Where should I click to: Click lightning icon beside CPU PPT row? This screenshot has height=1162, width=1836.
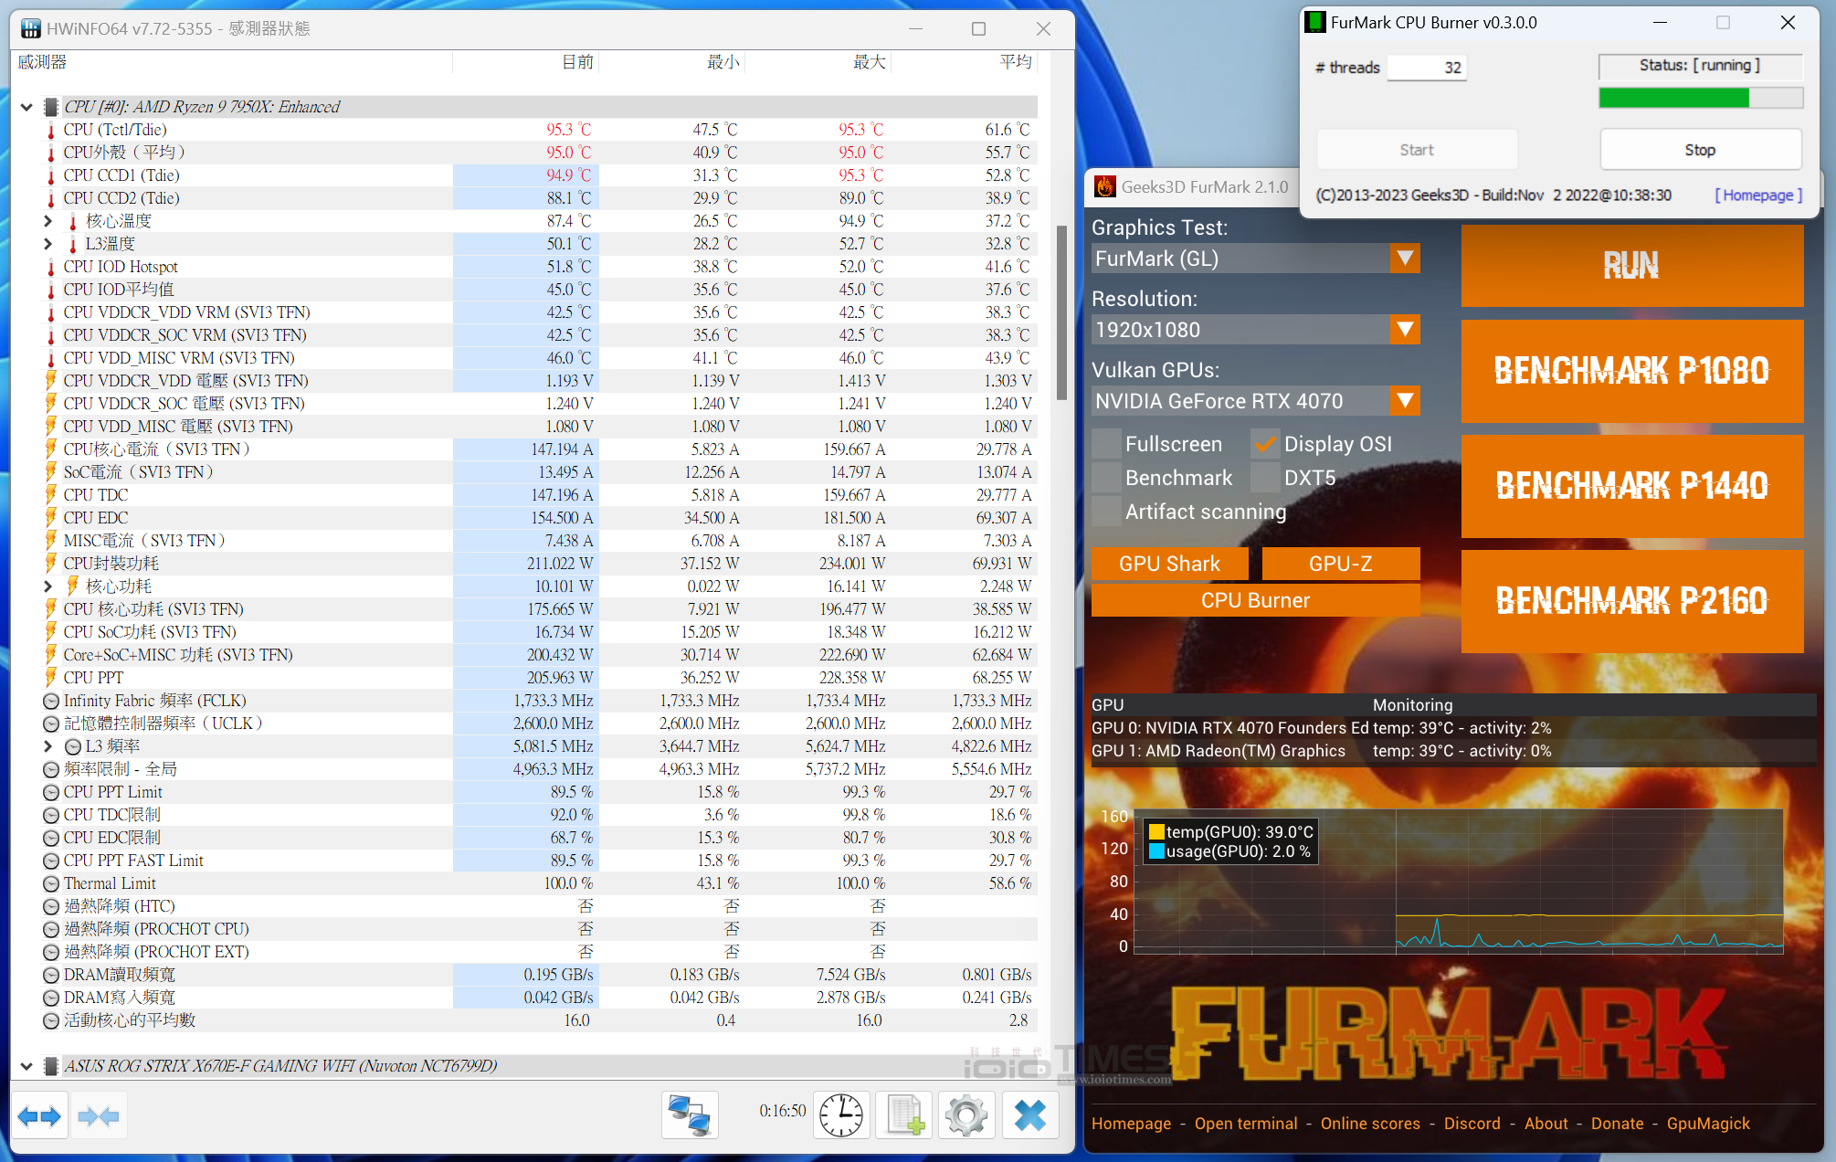point(51,678)
